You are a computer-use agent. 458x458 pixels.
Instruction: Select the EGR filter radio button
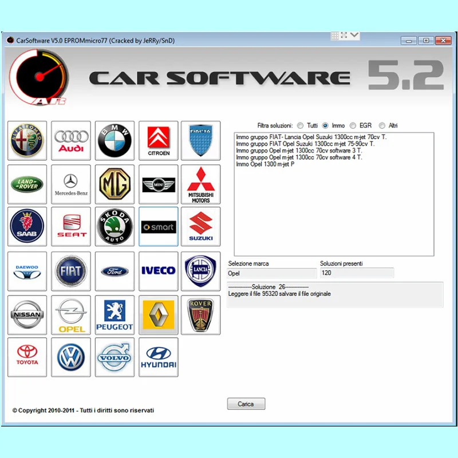point(353,125)
